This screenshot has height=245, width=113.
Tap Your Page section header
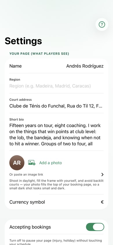point(39,54)
